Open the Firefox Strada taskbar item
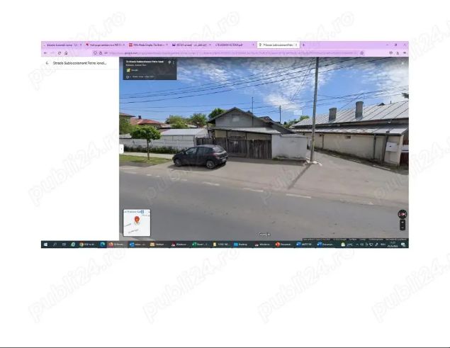The height and width of the screenshot is (348, 450). click(x=116, y=245)
